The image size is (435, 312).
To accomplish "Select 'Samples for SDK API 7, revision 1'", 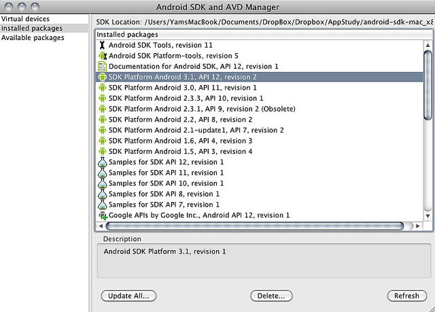I will 260,205.
